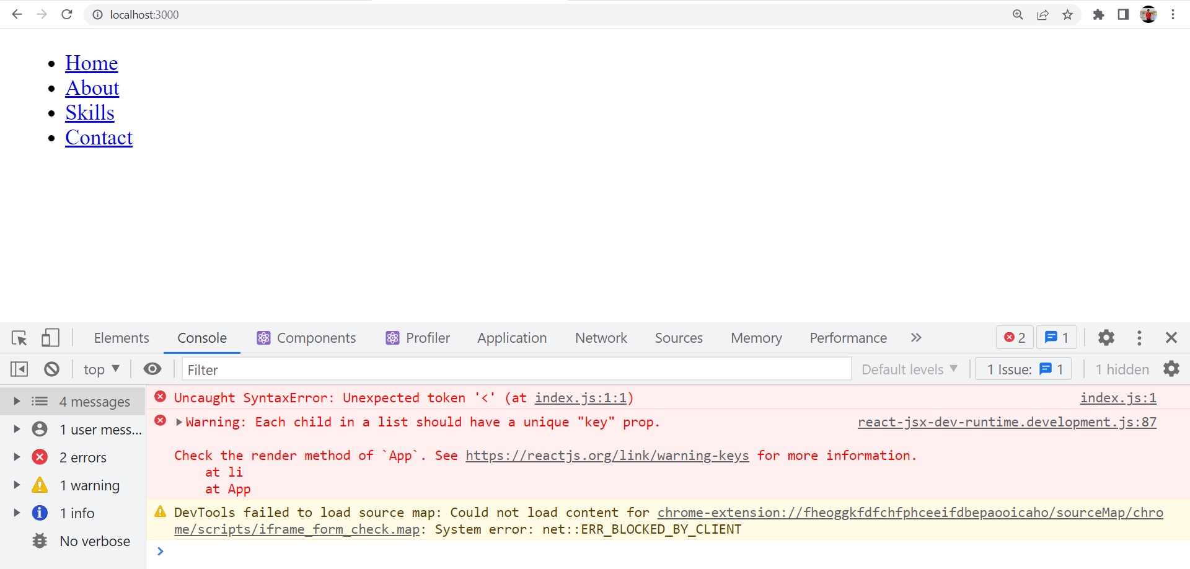The height and width of the screenshot is (569, 1190).
Task: Click the 1 hidden messages label
Action: (1122, 369)
